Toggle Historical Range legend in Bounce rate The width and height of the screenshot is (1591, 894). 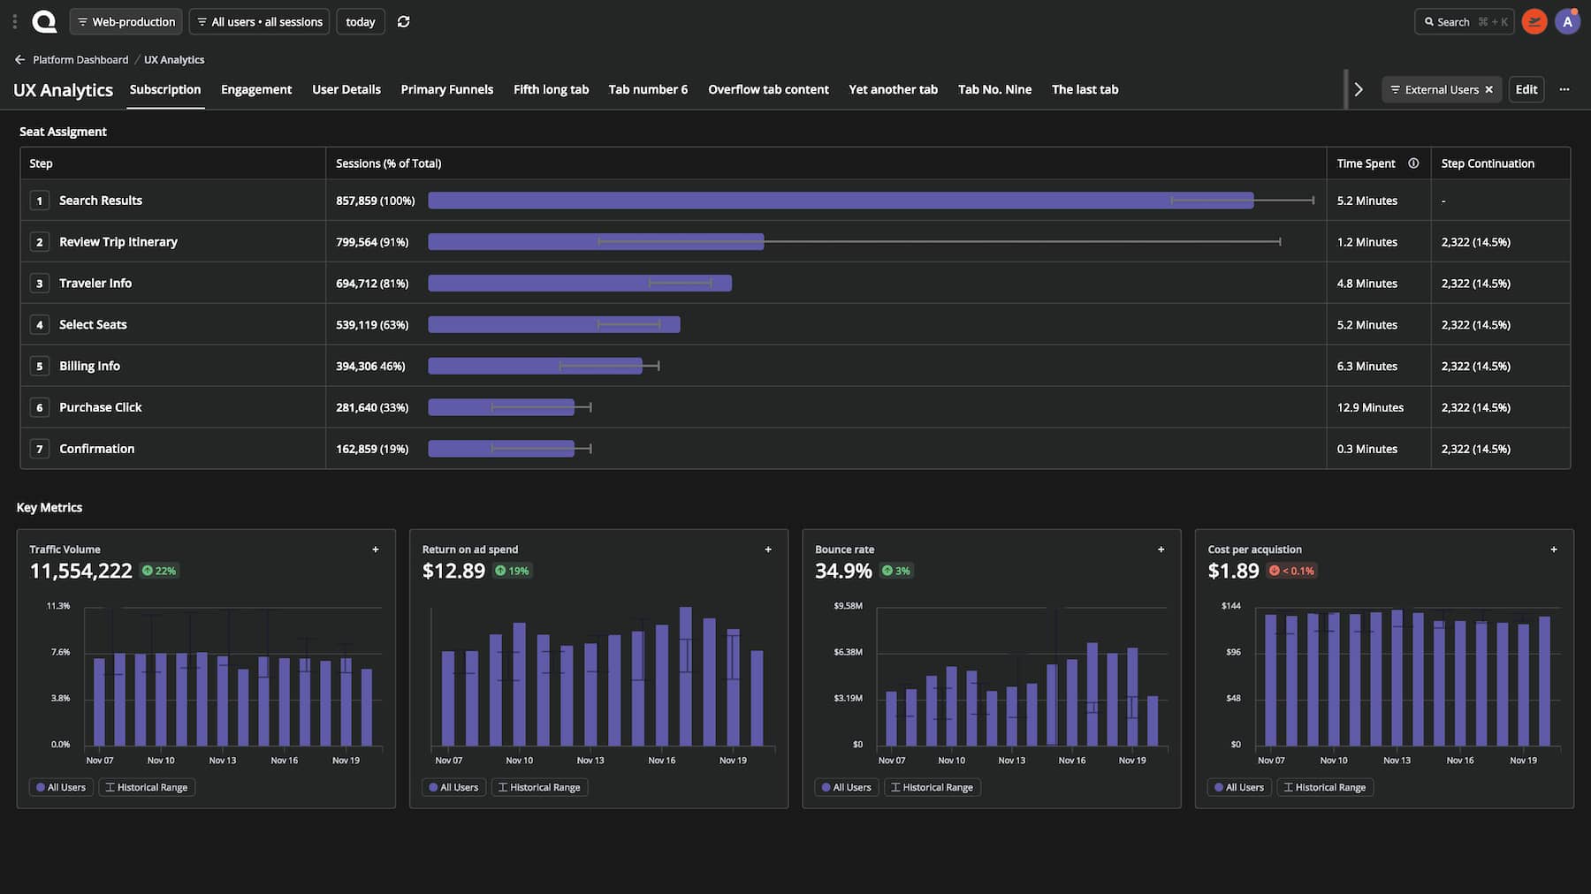coord(932,787)
